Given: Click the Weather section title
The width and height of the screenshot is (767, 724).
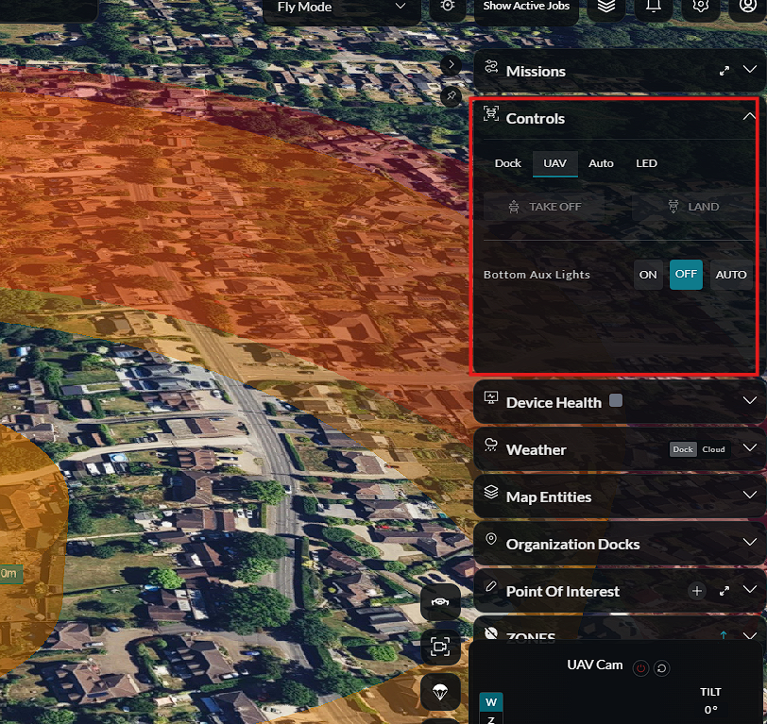Looking at the screenshot, I should [537, 449].
